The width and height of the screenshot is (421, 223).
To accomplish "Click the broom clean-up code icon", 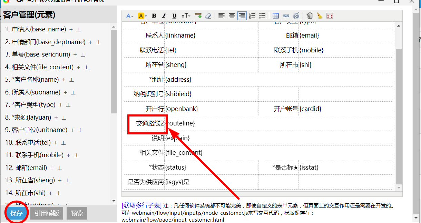I will [320, 16].
